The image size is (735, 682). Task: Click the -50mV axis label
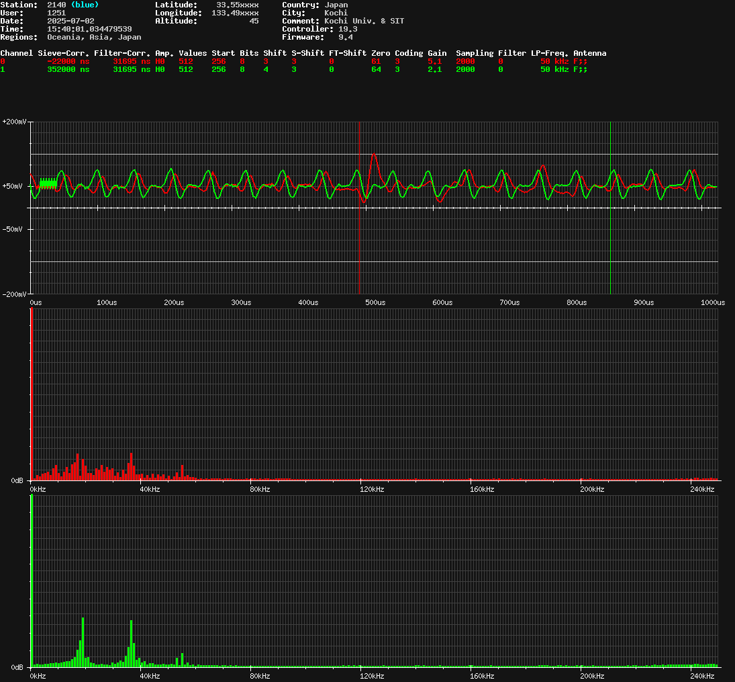pos(12,230)
